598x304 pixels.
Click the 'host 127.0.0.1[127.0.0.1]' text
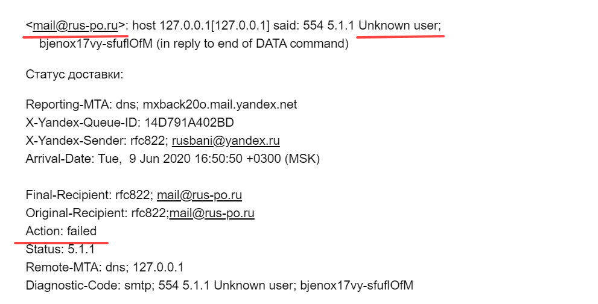click(200, 25)
